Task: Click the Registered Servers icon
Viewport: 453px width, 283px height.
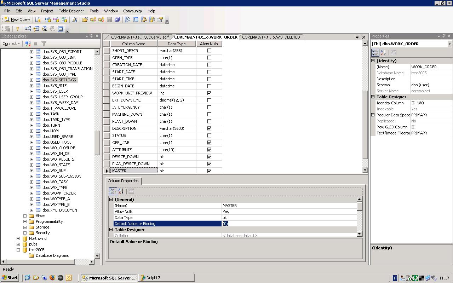Action: point(128,19)
